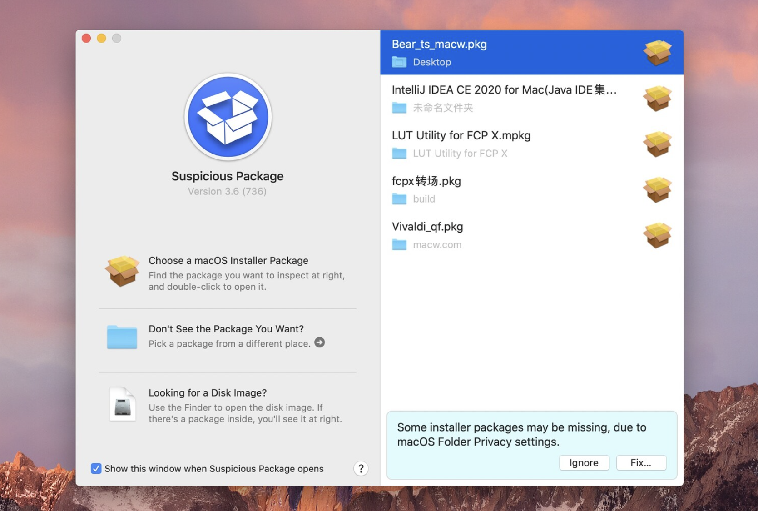Image resolution: width=758 pixels, height=511 pixels.
Task: Select the IntelliJ IDEA CE 2020 package entry
Action: [500, 98]
